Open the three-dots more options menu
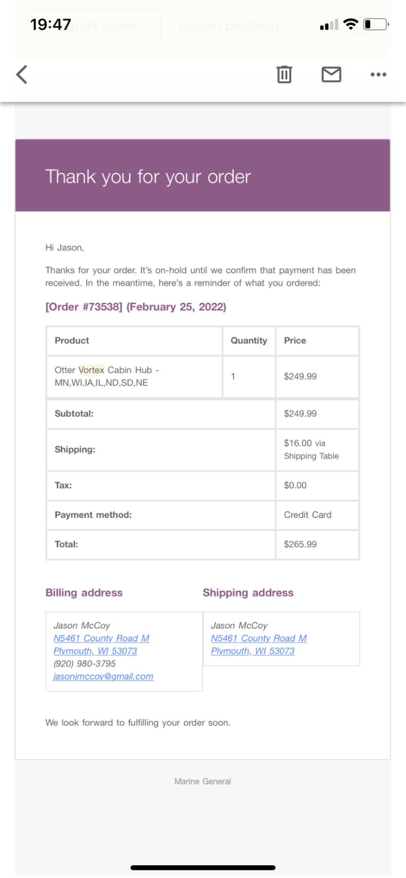This screenshot has height=878, width=406. (x=379, y=75)
